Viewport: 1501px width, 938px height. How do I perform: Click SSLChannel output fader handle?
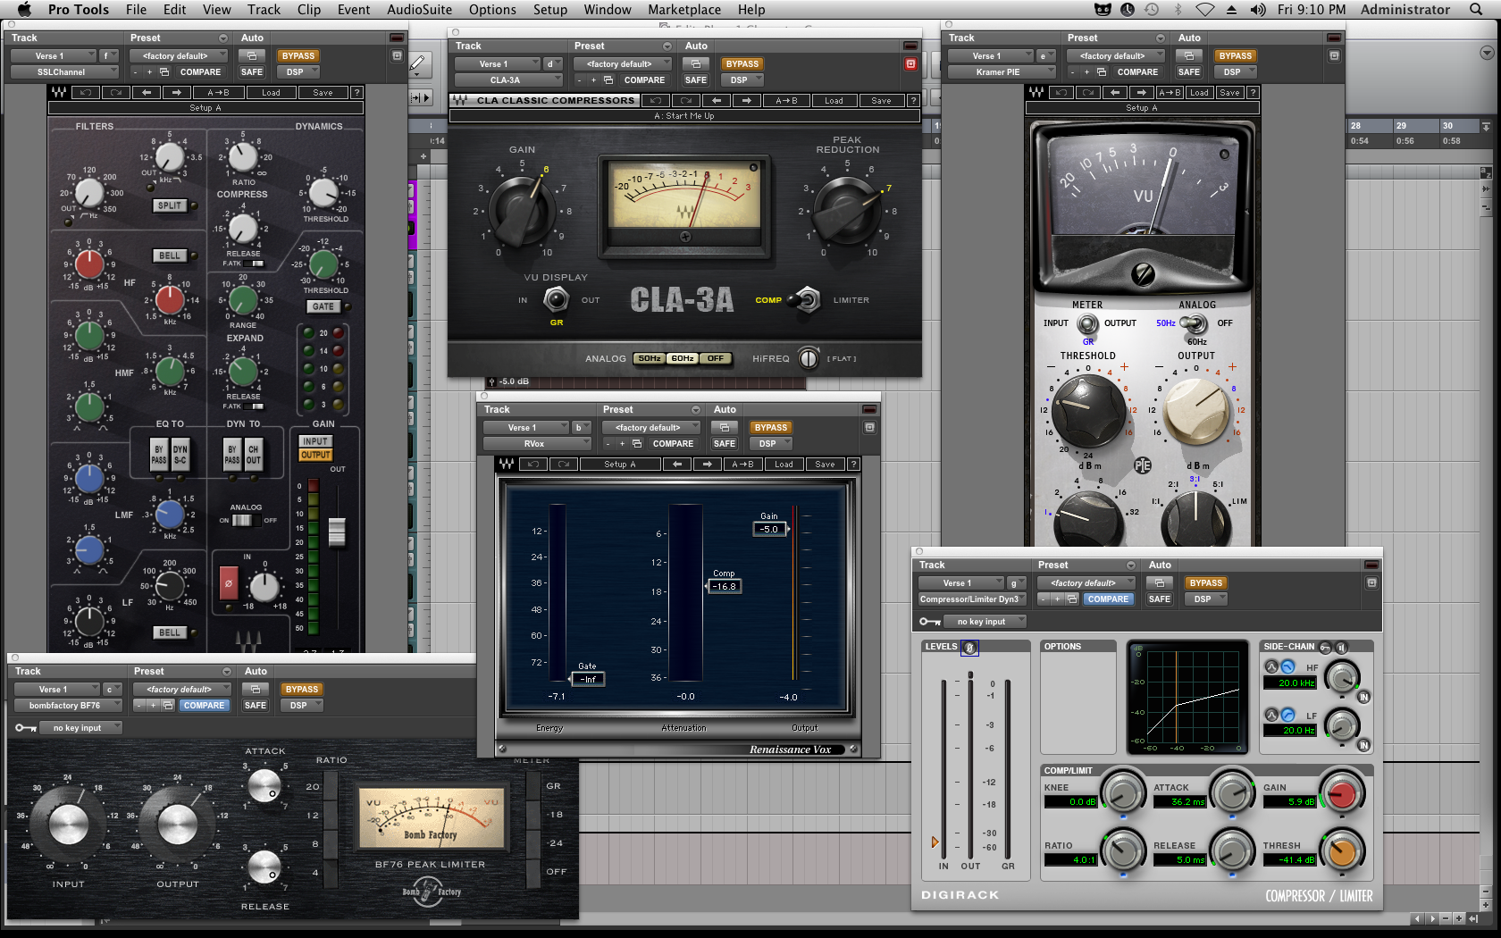coord(337,532)
